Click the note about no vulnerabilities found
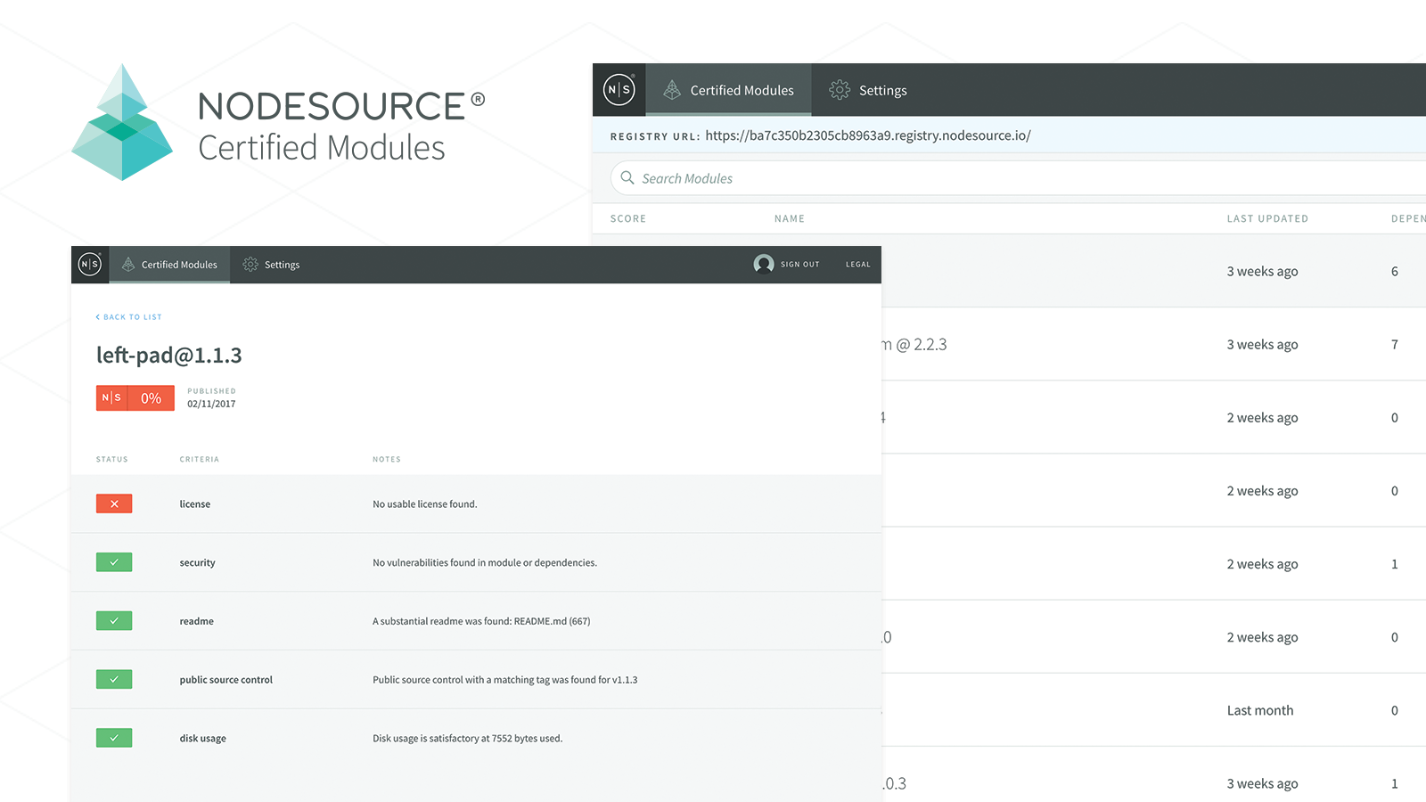Screen dimensions: 1426x802 [x=485, y=563]
